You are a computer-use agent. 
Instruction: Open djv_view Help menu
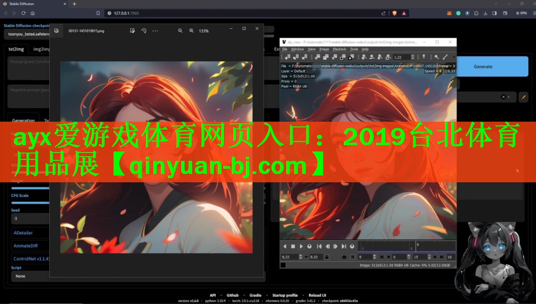coord(365,49)
